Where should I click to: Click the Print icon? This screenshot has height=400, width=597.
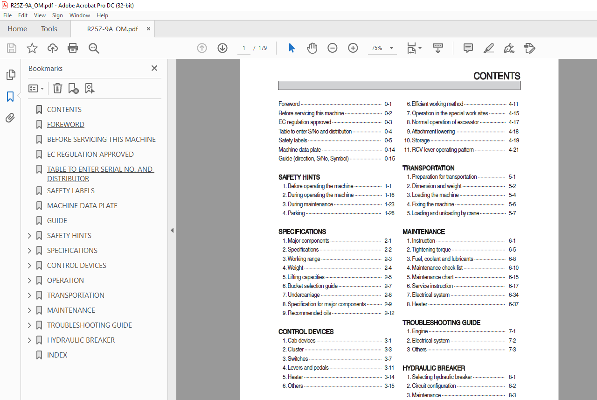tap(73, 48)
